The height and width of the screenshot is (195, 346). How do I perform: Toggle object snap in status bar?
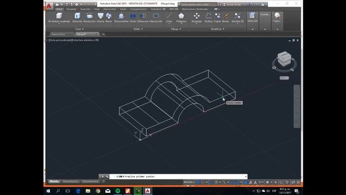point(237,182)
